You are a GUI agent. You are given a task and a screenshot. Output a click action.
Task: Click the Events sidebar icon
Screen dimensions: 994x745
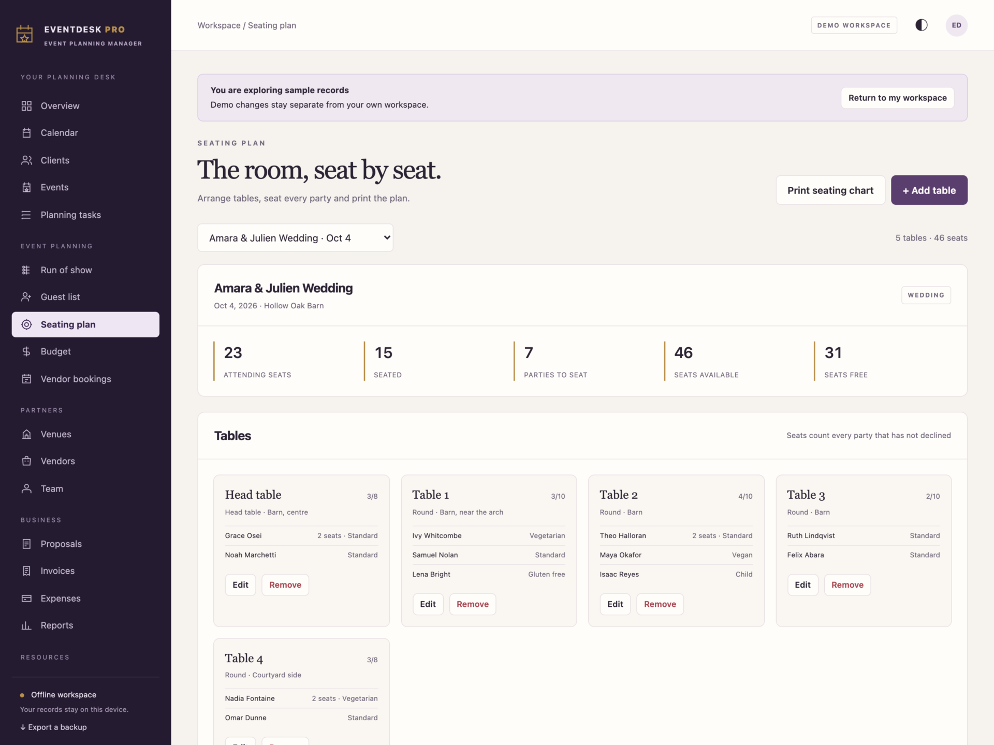coord(26,187)
